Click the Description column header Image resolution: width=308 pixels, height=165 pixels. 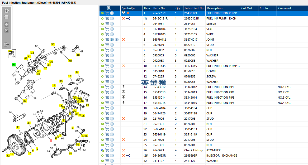click(215, 8)
